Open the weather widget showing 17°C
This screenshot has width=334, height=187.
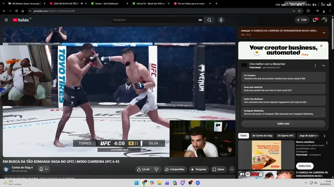(13, 183)
